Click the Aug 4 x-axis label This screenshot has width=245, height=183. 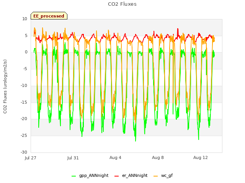pyautogui.click(x=115, y=157)
